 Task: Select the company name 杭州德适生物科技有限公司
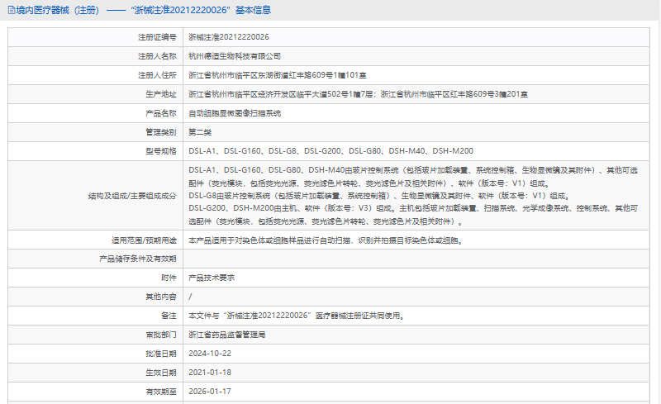point(235,56)
